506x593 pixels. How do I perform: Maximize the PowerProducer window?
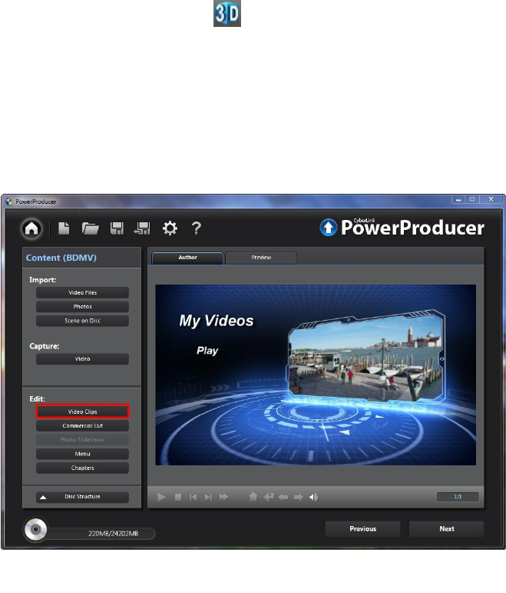tap(472, 199)
